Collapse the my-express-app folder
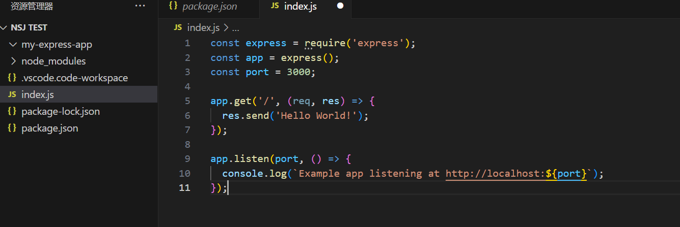 [x=13, y=44]
